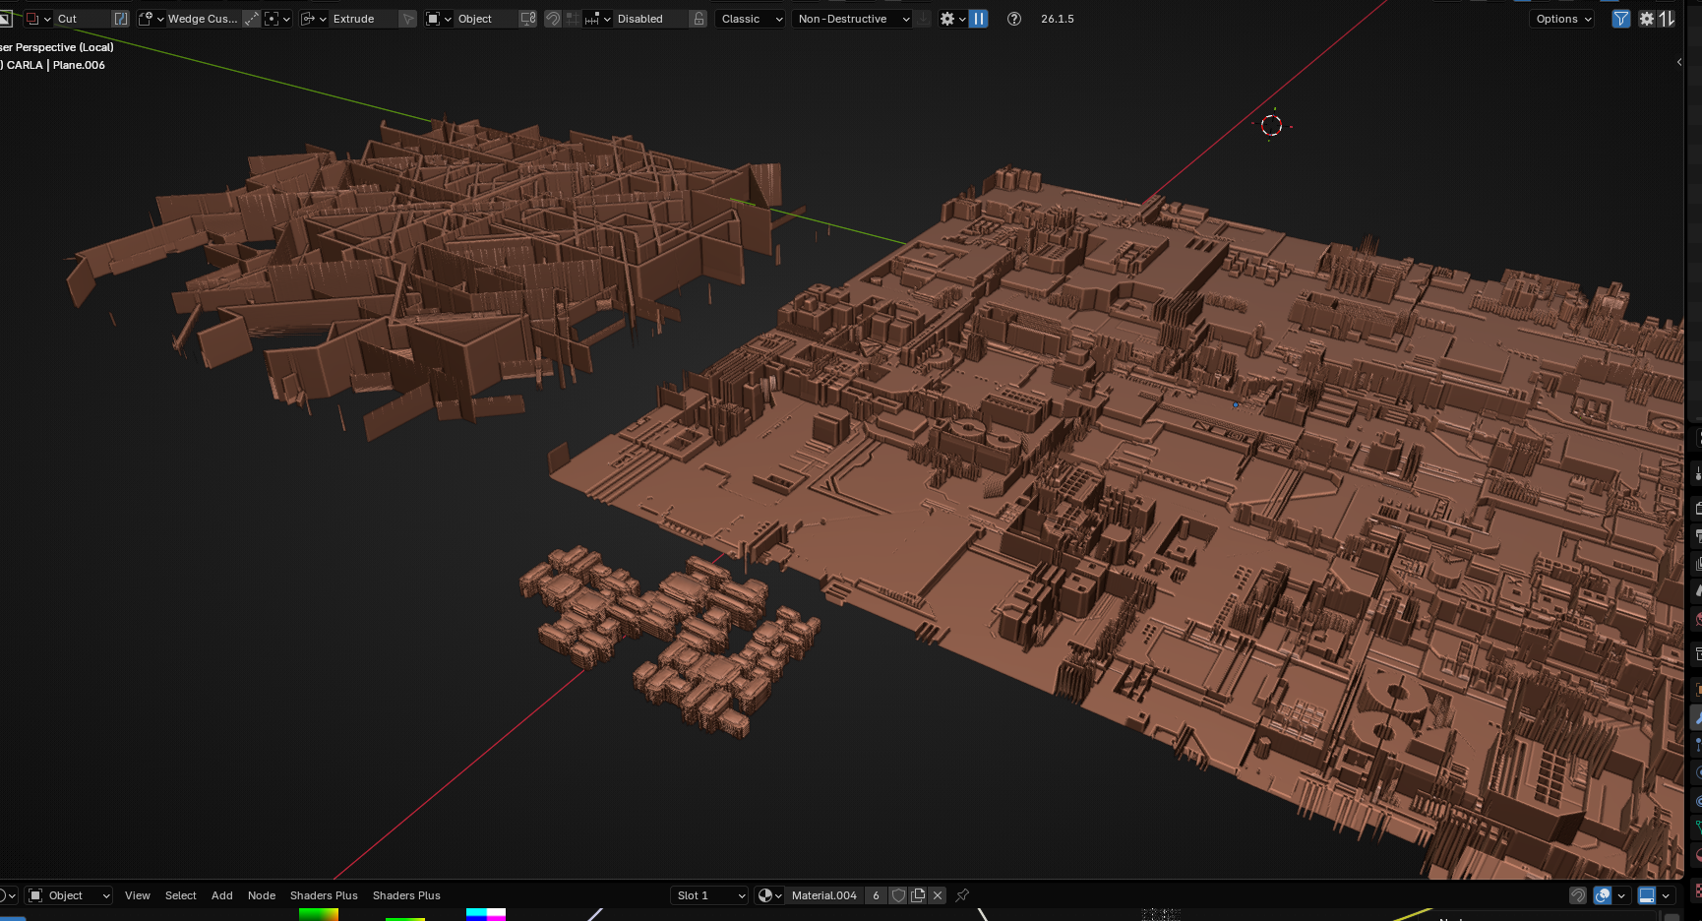Open the Slot 1 dropdown

click(x=709, y=895)
